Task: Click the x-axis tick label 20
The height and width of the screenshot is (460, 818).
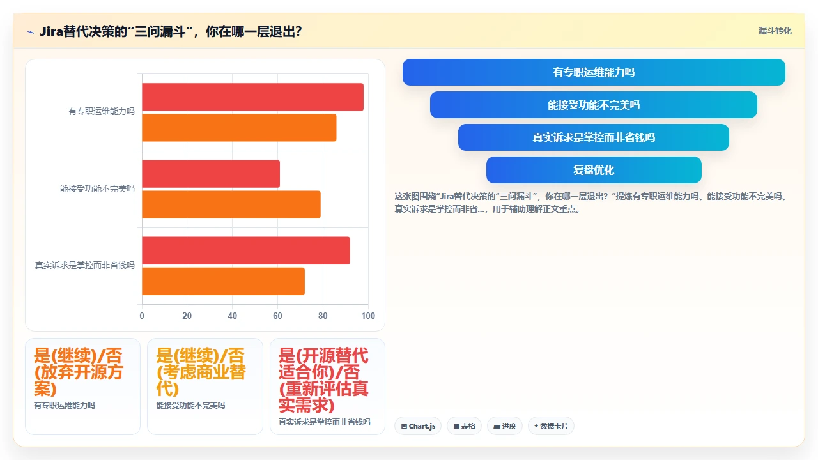Action: click(187, 316)
